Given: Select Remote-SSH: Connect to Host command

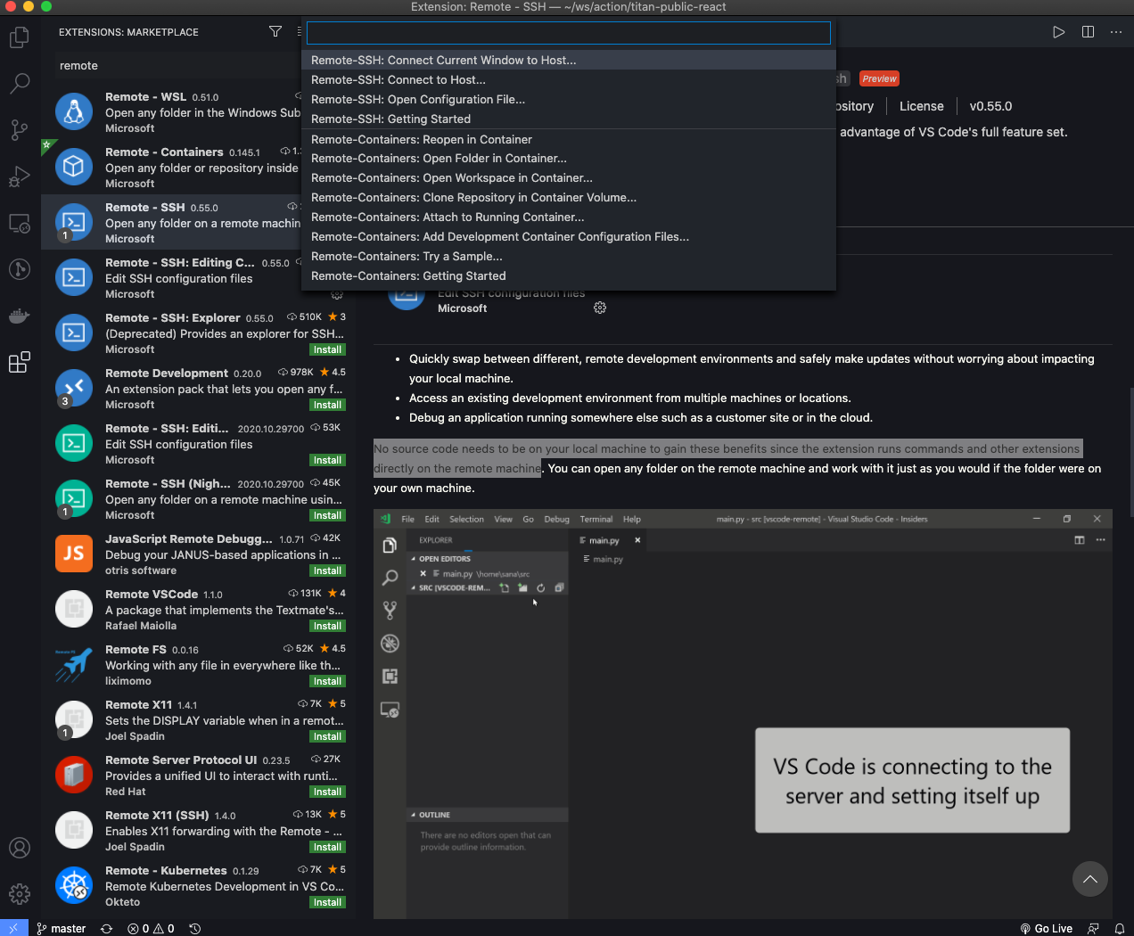Looking at the screenshot, I should (569, 80).
